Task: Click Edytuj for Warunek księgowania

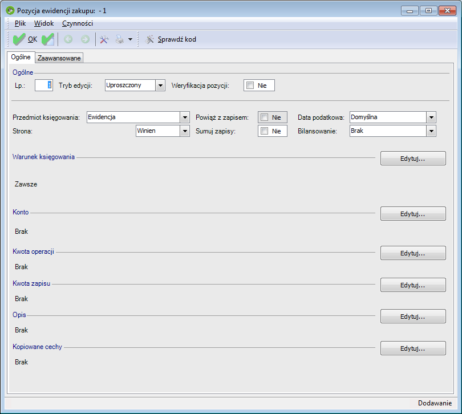Action: (413, 159)
